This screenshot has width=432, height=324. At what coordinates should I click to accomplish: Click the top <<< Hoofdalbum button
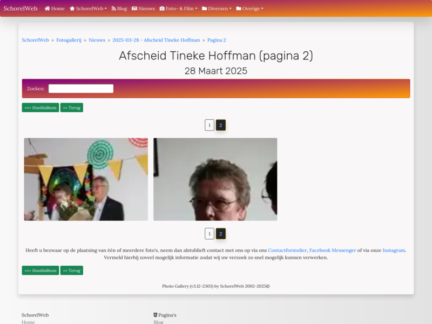click(x=40, y=107)
